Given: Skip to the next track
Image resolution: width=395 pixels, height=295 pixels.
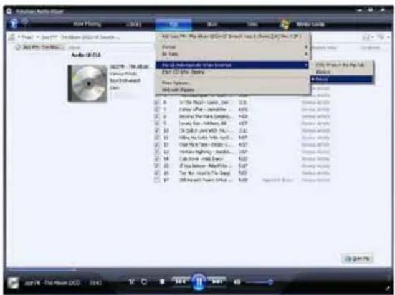Looking at the screenshot, I should (217, 281).
